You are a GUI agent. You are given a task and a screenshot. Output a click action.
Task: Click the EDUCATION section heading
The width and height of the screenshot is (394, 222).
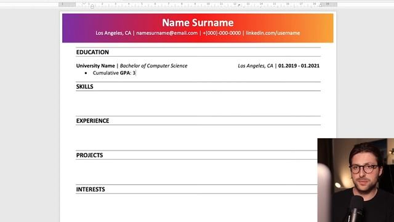tap(92, 52)
